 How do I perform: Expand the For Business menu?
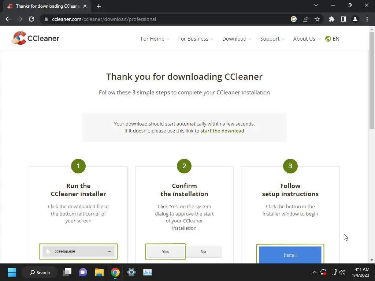point(196,39)
